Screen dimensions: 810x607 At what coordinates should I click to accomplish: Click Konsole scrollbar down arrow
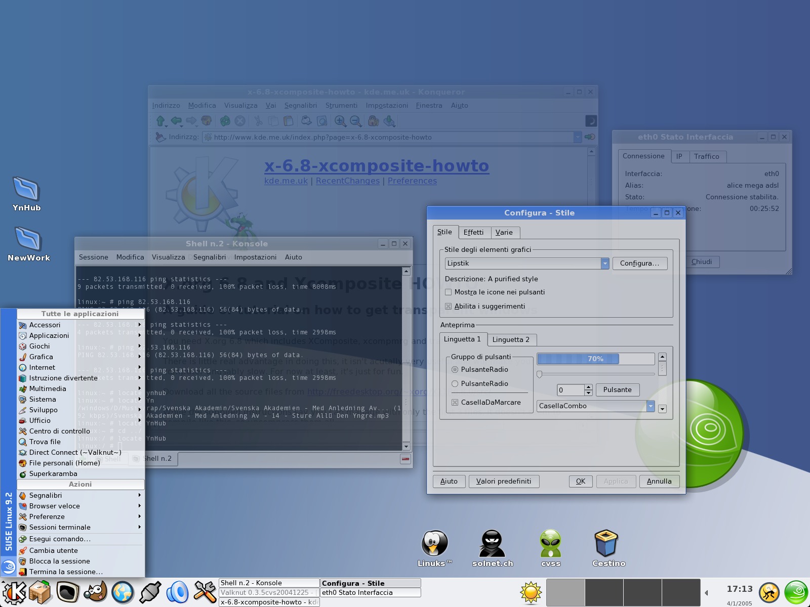[406, 447]
